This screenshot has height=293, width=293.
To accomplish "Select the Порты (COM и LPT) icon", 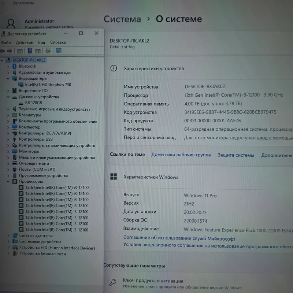I will 15,169.
